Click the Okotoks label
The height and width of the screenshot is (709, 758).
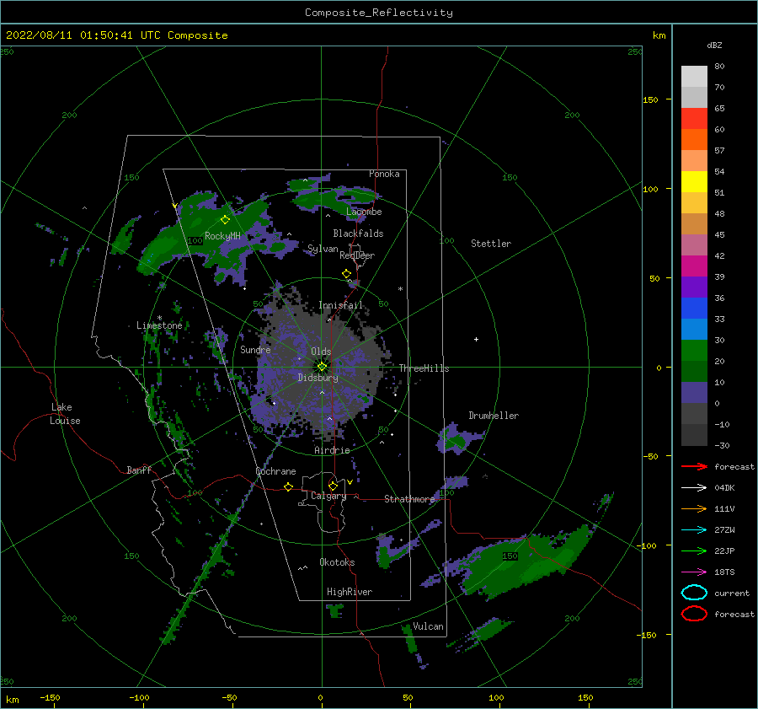click(x=337, y=562)
